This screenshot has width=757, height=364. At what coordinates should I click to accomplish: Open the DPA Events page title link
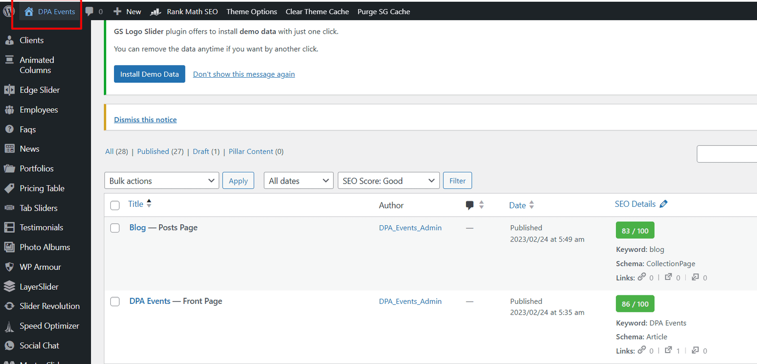coord(150,301)
